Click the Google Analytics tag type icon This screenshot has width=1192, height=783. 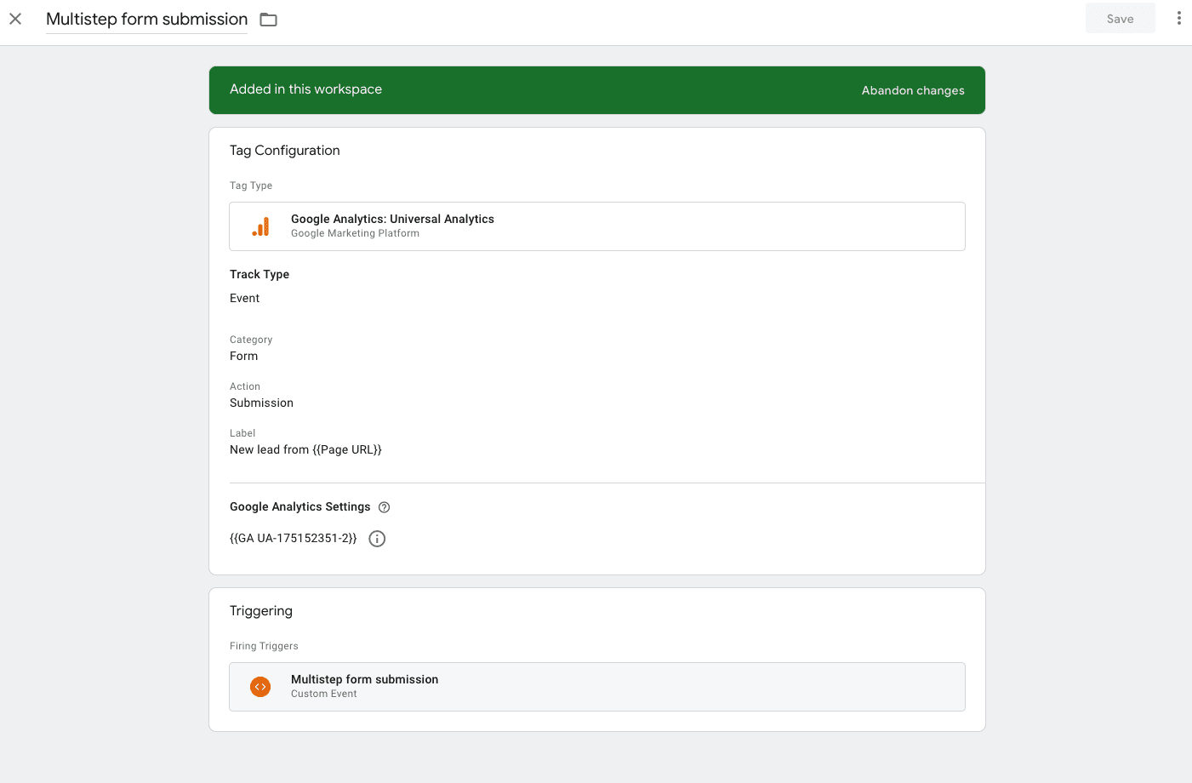click(260, 226)
